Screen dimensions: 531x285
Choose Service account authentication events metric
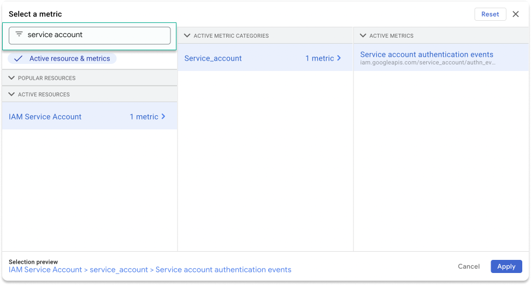[x=427, y=55]
